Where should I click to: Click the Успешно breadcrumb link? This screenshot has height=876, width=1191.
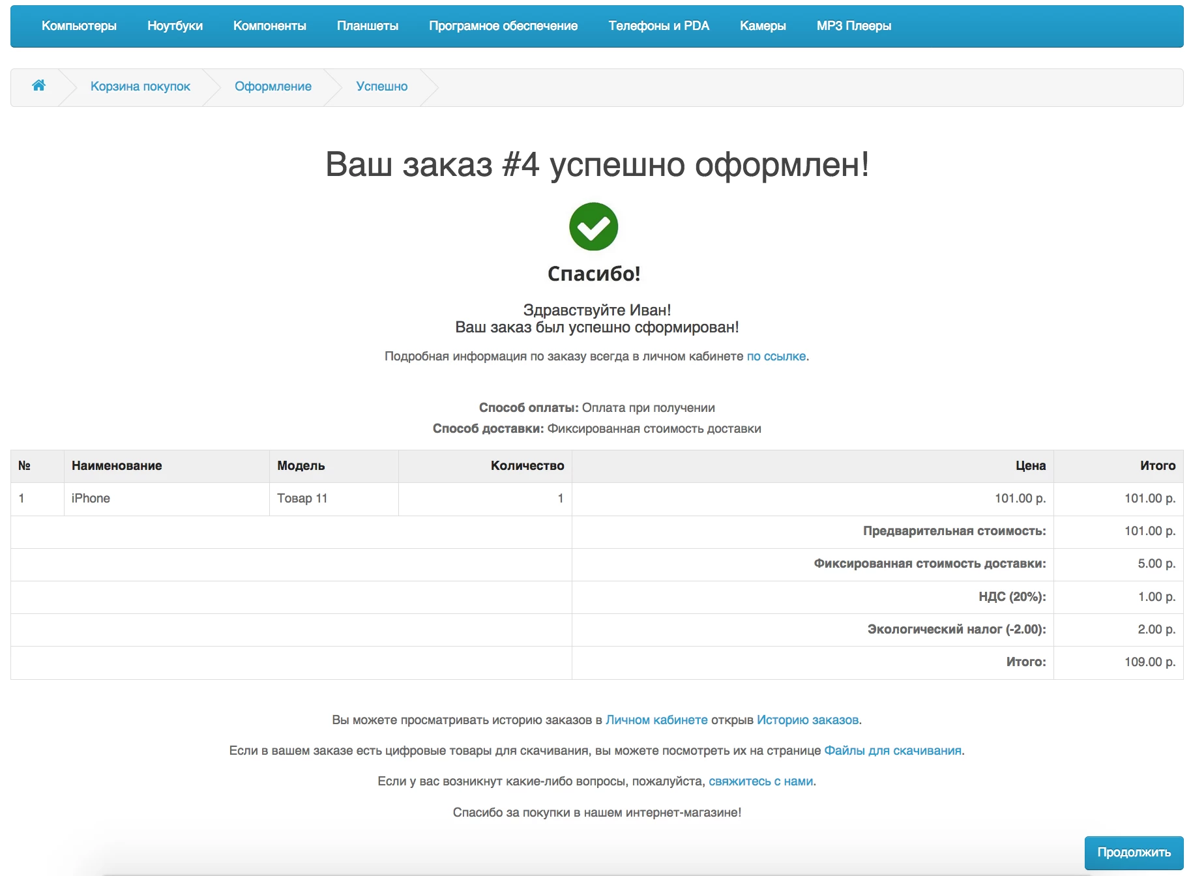point(381,87)
